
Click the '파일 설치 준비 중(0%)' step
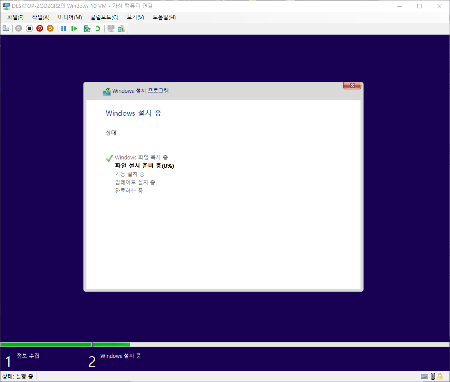(145, 166)
